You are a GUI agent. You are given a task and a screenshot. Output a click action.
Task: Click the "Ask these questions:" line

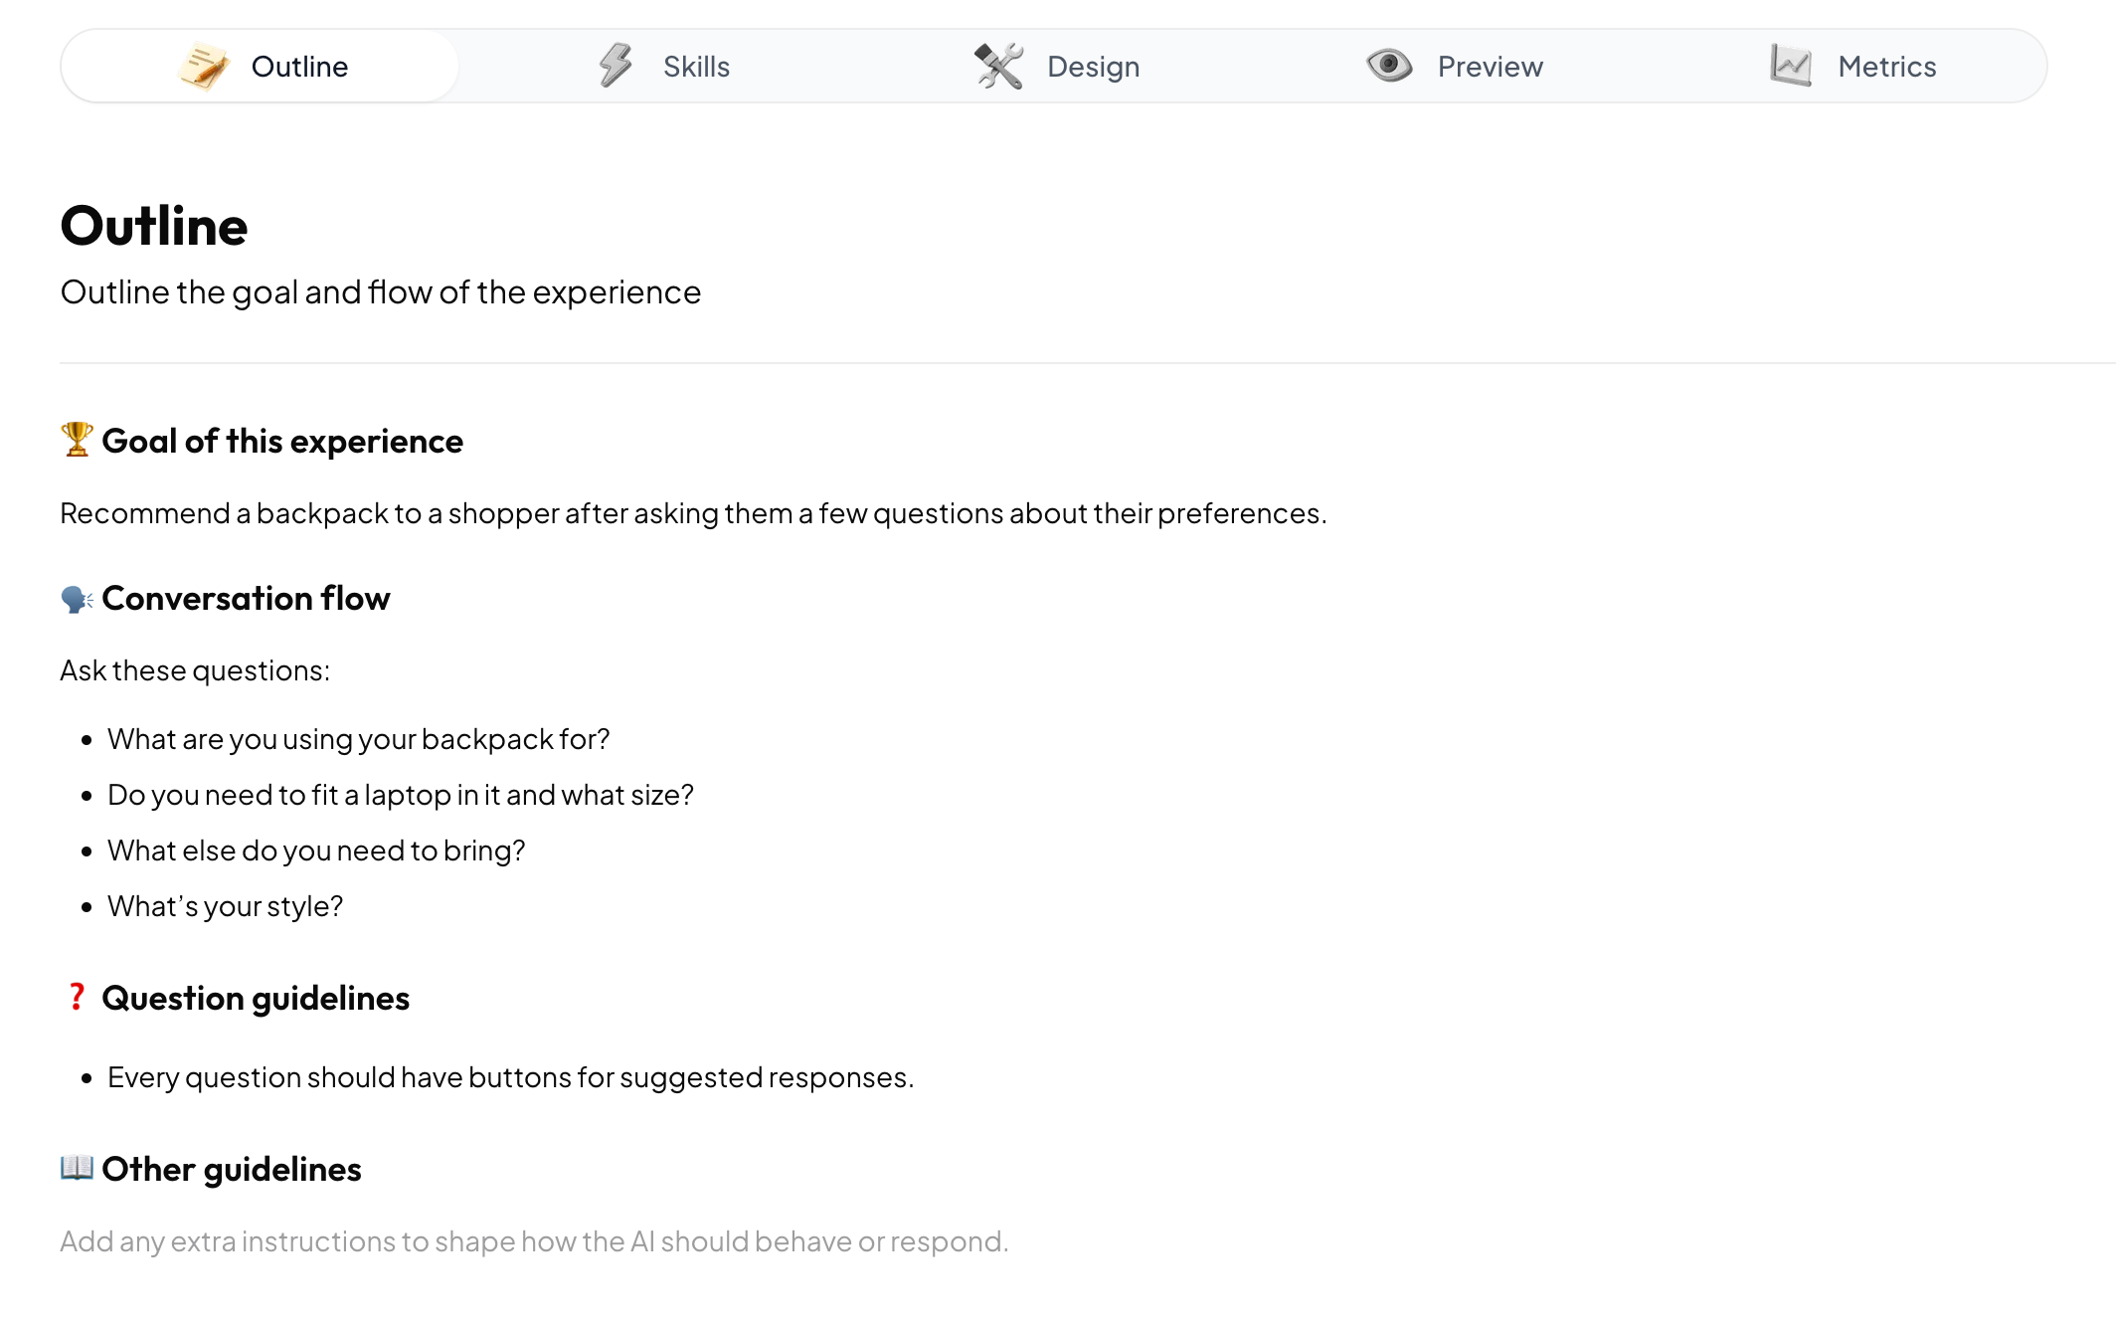point(195,670)
